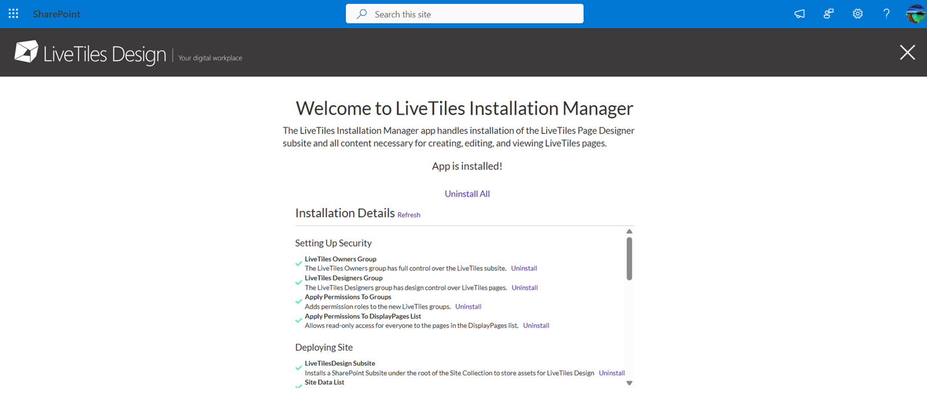Click the SharePoint home label

coord(56,14)
